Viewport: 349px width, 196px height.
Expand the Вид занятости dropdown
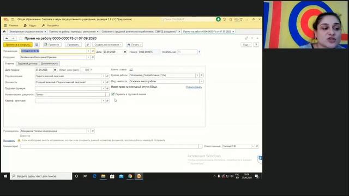[201, 81]
